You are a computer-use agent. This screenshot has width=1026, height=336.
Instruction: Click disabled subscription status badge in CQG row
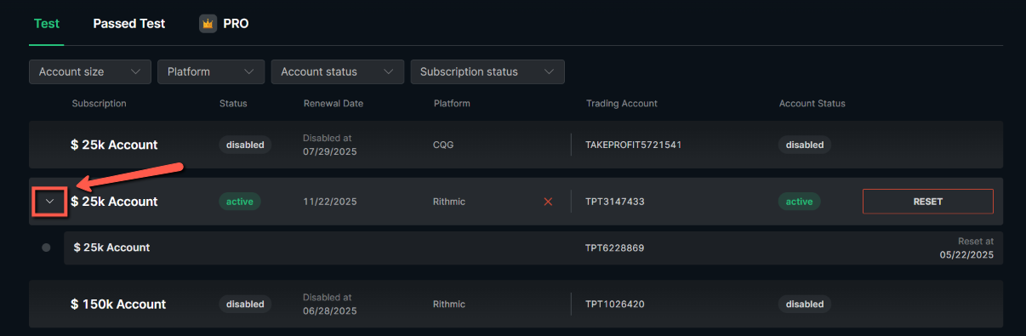point(245,145)
